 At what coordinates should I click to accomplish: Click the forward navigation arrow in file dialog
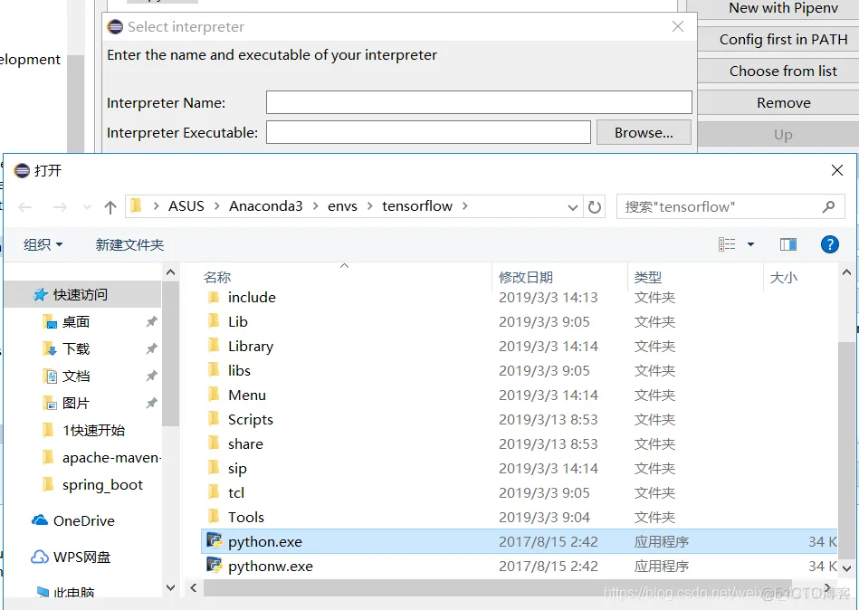coord(60,207)
